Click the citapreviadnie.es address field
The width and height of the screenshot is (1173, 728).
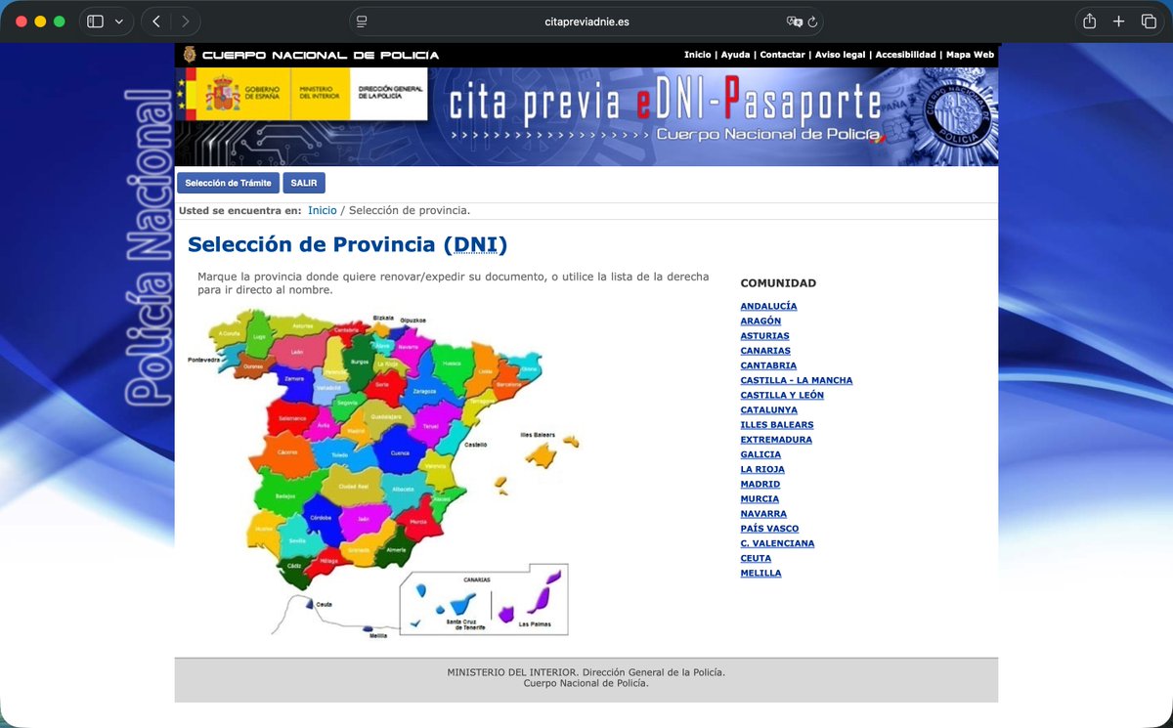point(586,21)
